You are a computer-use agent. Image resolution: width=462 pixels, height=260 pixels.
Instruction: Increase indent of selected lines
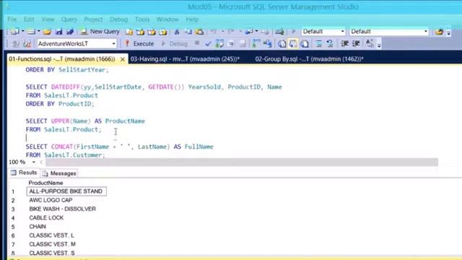(x=356, y=43)
